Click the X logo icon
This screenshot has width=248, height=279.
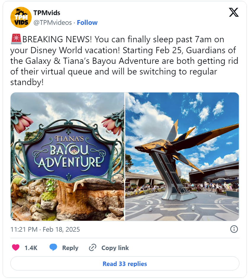click(233, 12)
